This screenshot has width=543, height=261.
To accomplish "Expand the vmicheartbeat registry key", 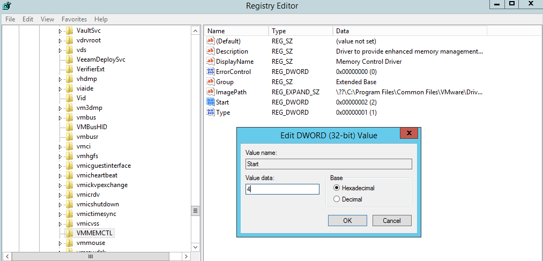I will [60, 175].
